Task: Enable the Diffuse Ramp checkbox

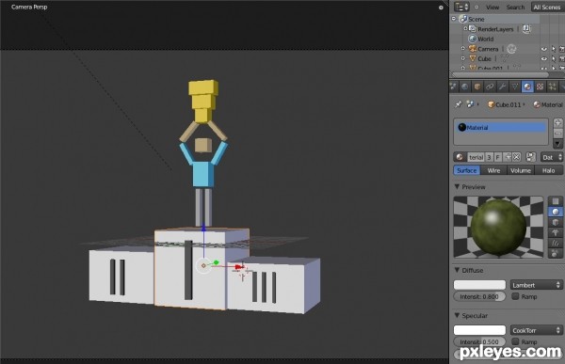Action: 516,296
